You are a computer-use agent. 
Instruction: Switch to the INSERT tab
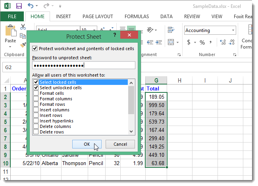[x=64, y=17]
